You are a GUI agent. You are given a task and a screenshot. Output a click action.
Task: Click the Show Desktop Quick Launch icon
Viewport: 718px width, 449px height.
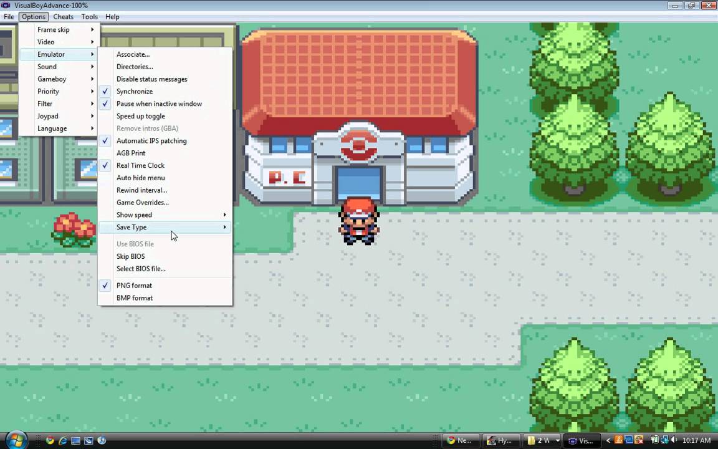pyautogui.click(x=75, y=441)
